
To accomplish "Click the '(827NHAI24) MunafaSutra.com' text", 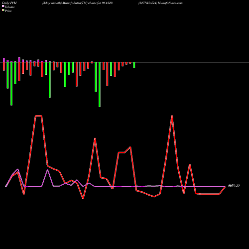I will point(160,3).
